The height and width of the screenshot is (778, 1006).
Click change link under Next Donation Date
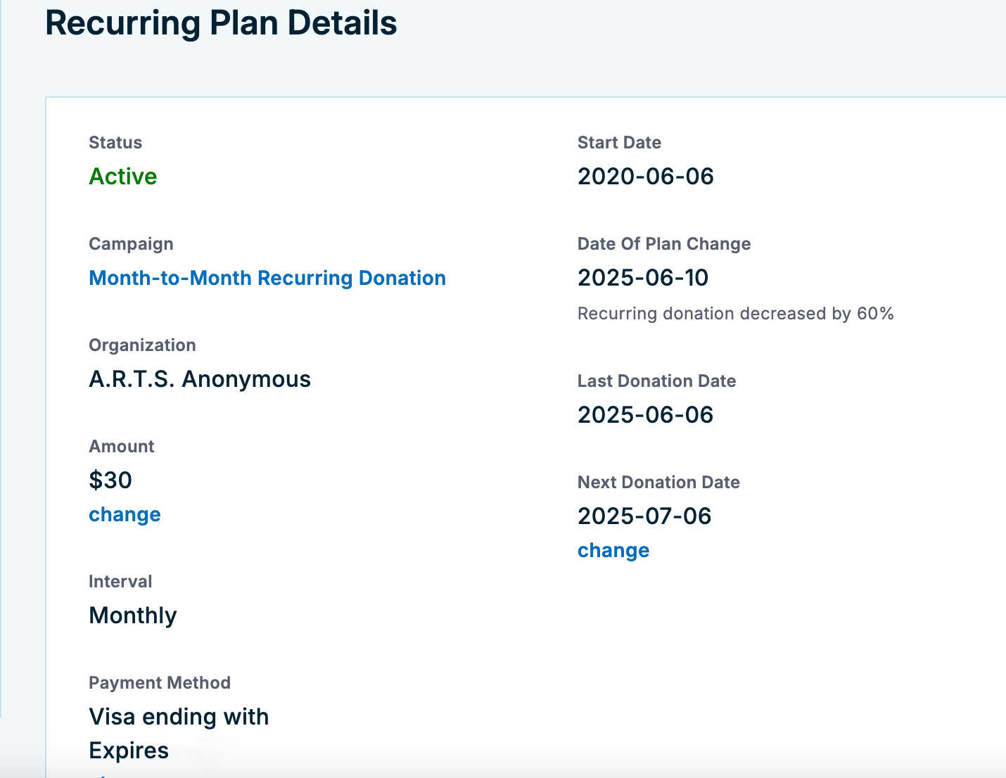pos(613,550)
